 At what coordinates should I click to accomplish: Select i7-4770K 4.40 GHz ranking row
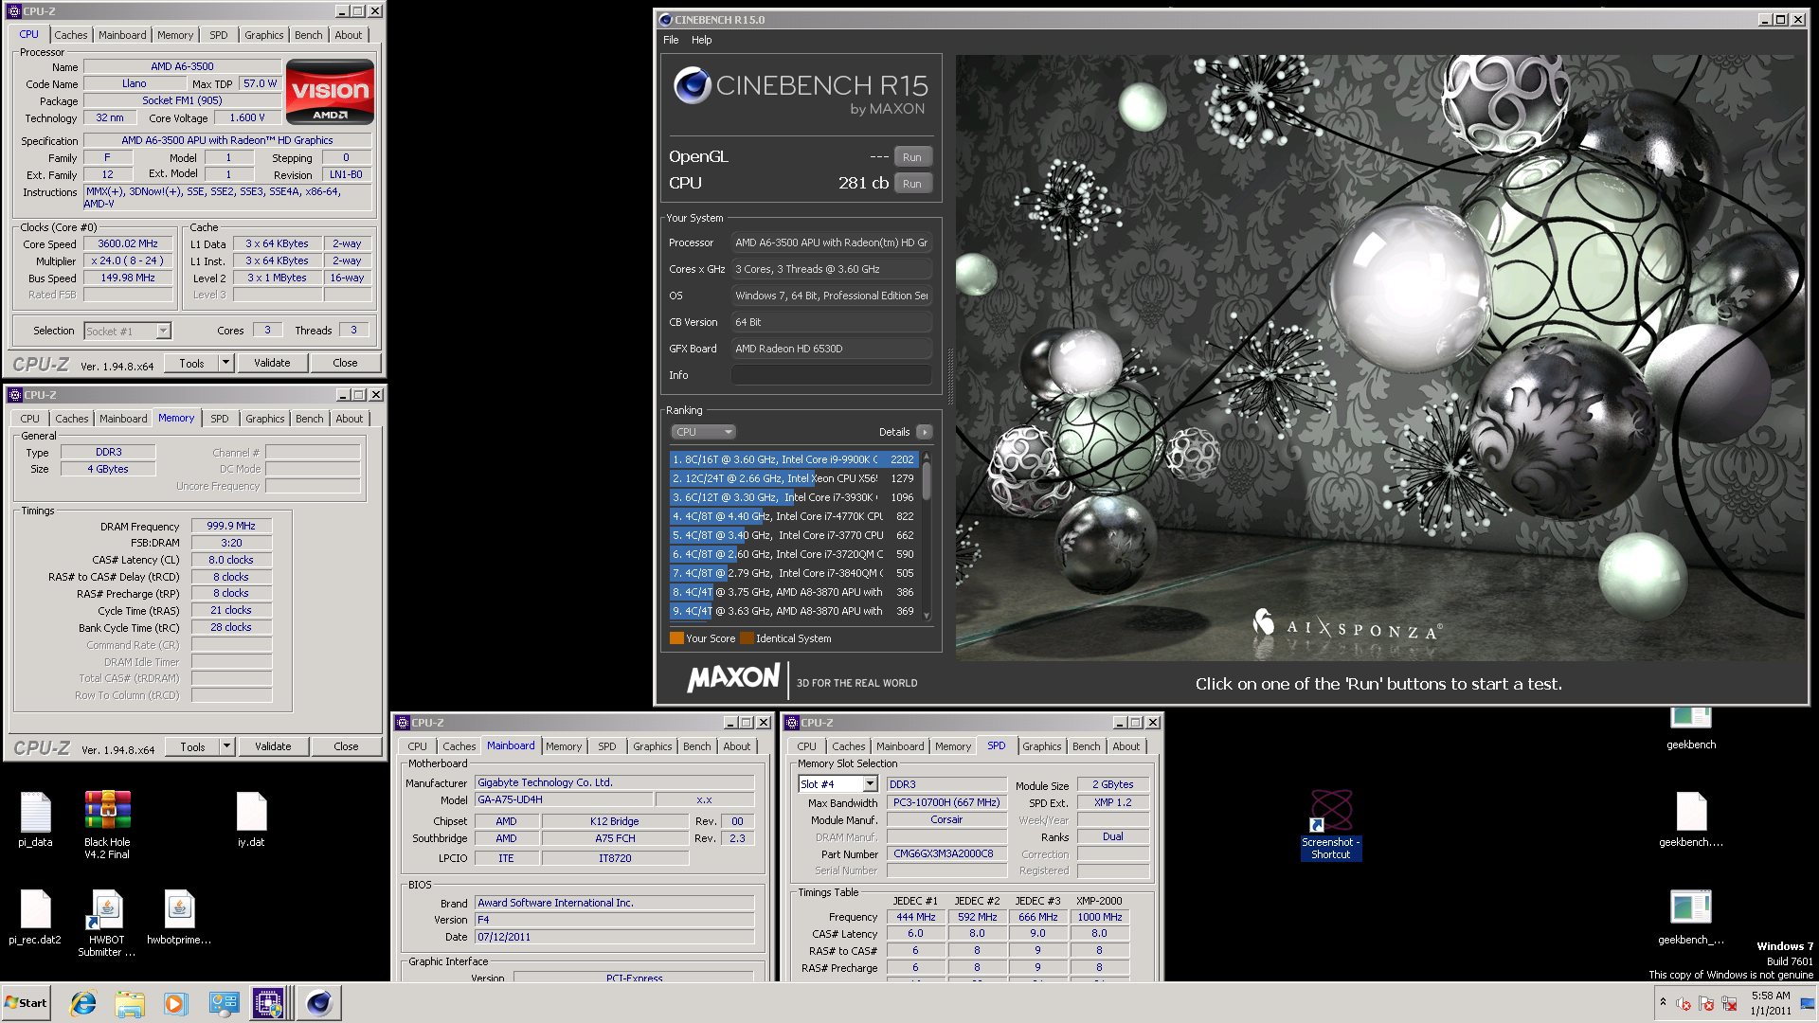pyautogui.click(x=792, y=516)
